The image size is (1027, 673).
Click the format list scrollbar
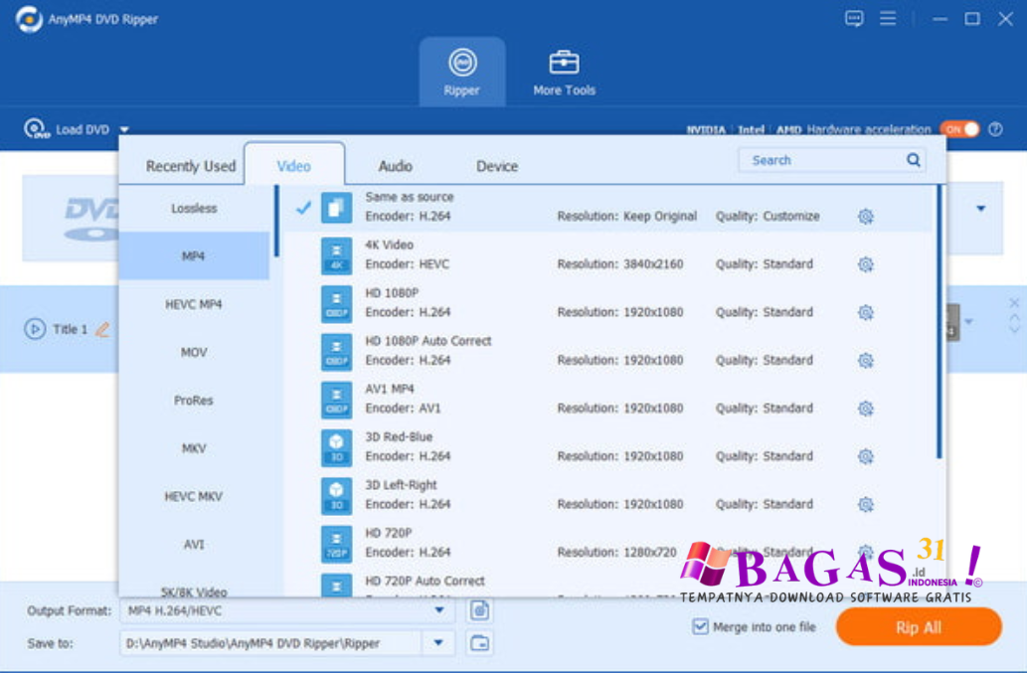(940, 321)
